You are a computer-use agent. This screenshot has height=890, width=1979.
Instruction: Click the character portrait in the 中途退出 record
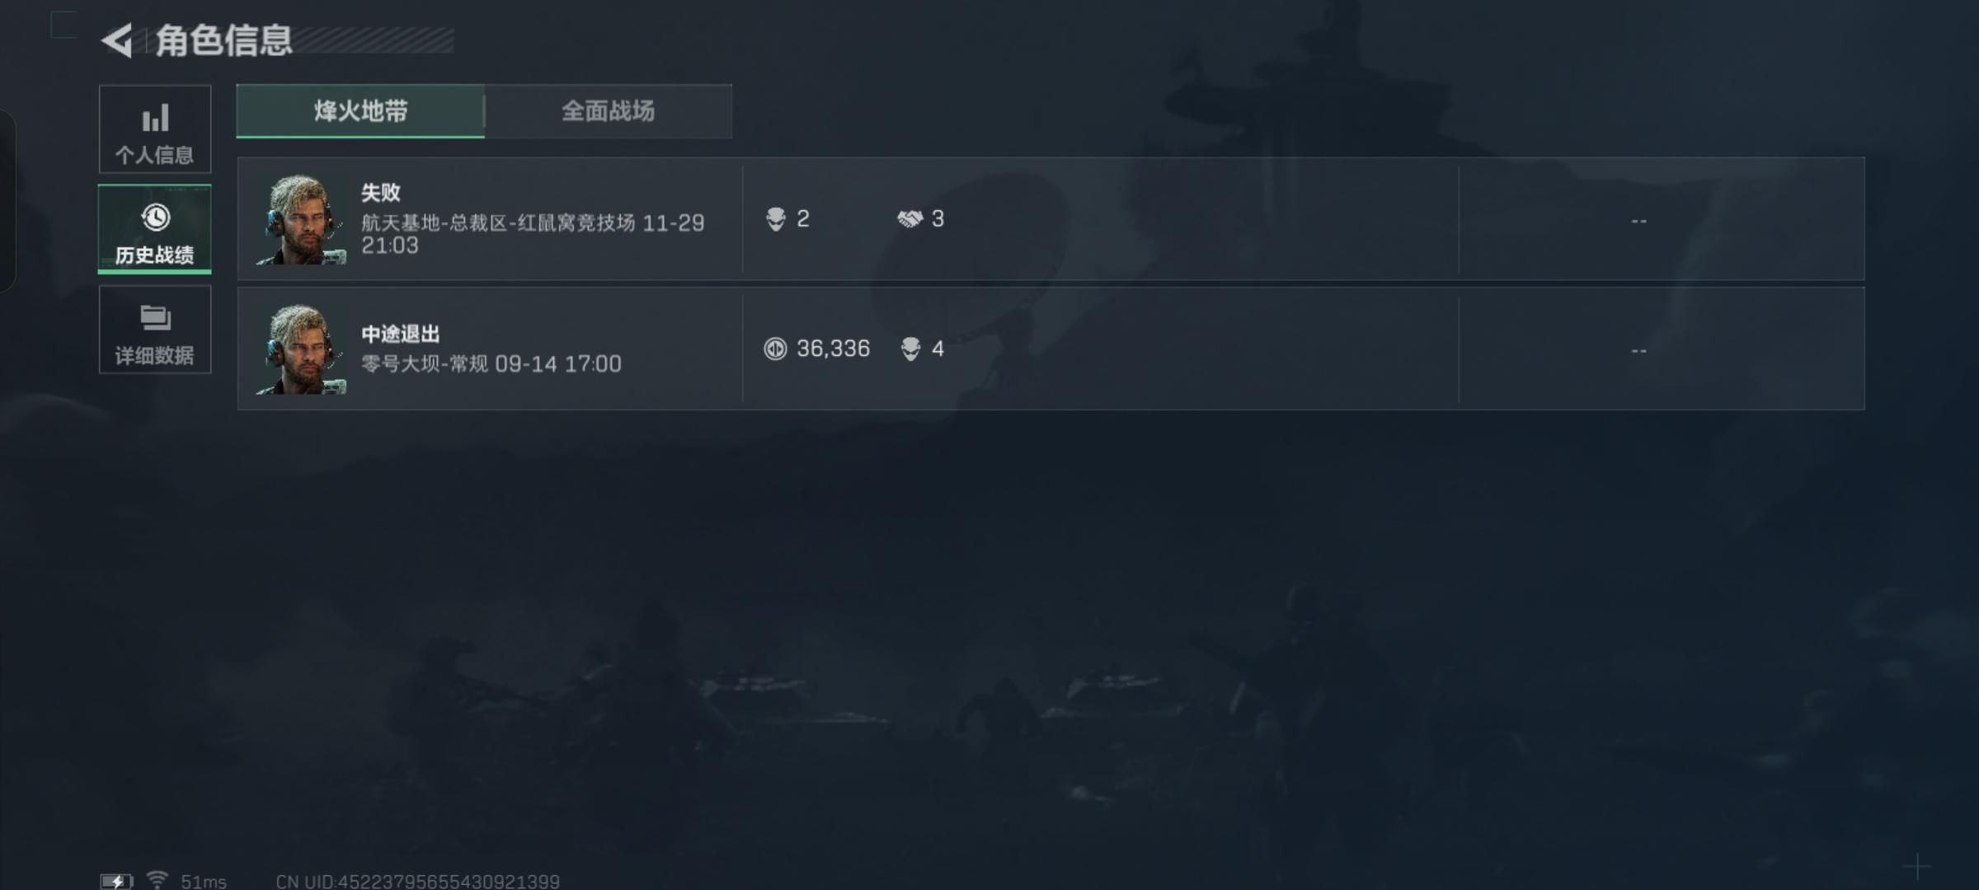pyautogui.click(x=300, y=349)
